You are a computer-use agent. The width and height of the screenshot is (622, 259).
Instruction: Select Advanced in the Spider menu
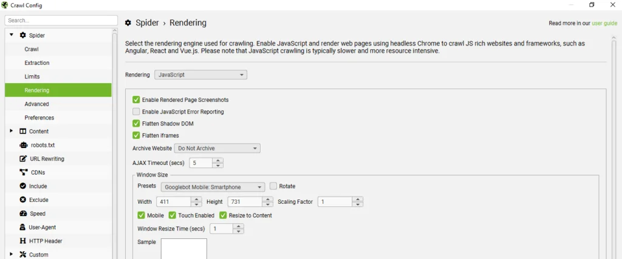click(36, 104)
